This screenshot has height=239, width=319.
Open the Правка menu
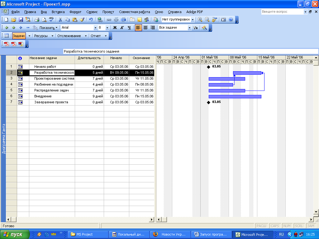tap(30, 12)
